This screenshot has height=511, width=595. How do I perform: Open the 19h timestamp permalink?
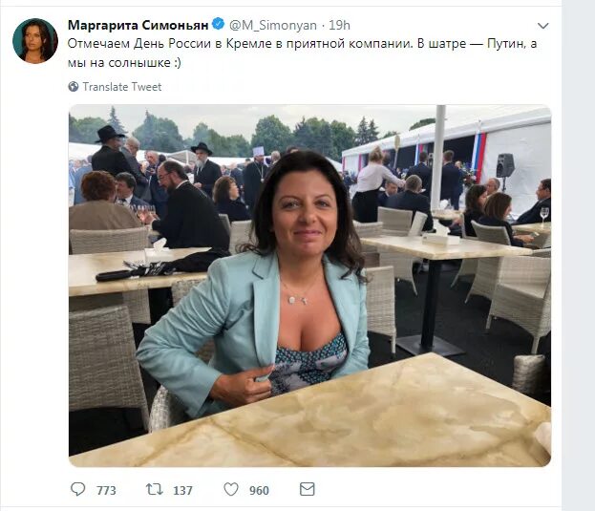[x=339, y=26]
